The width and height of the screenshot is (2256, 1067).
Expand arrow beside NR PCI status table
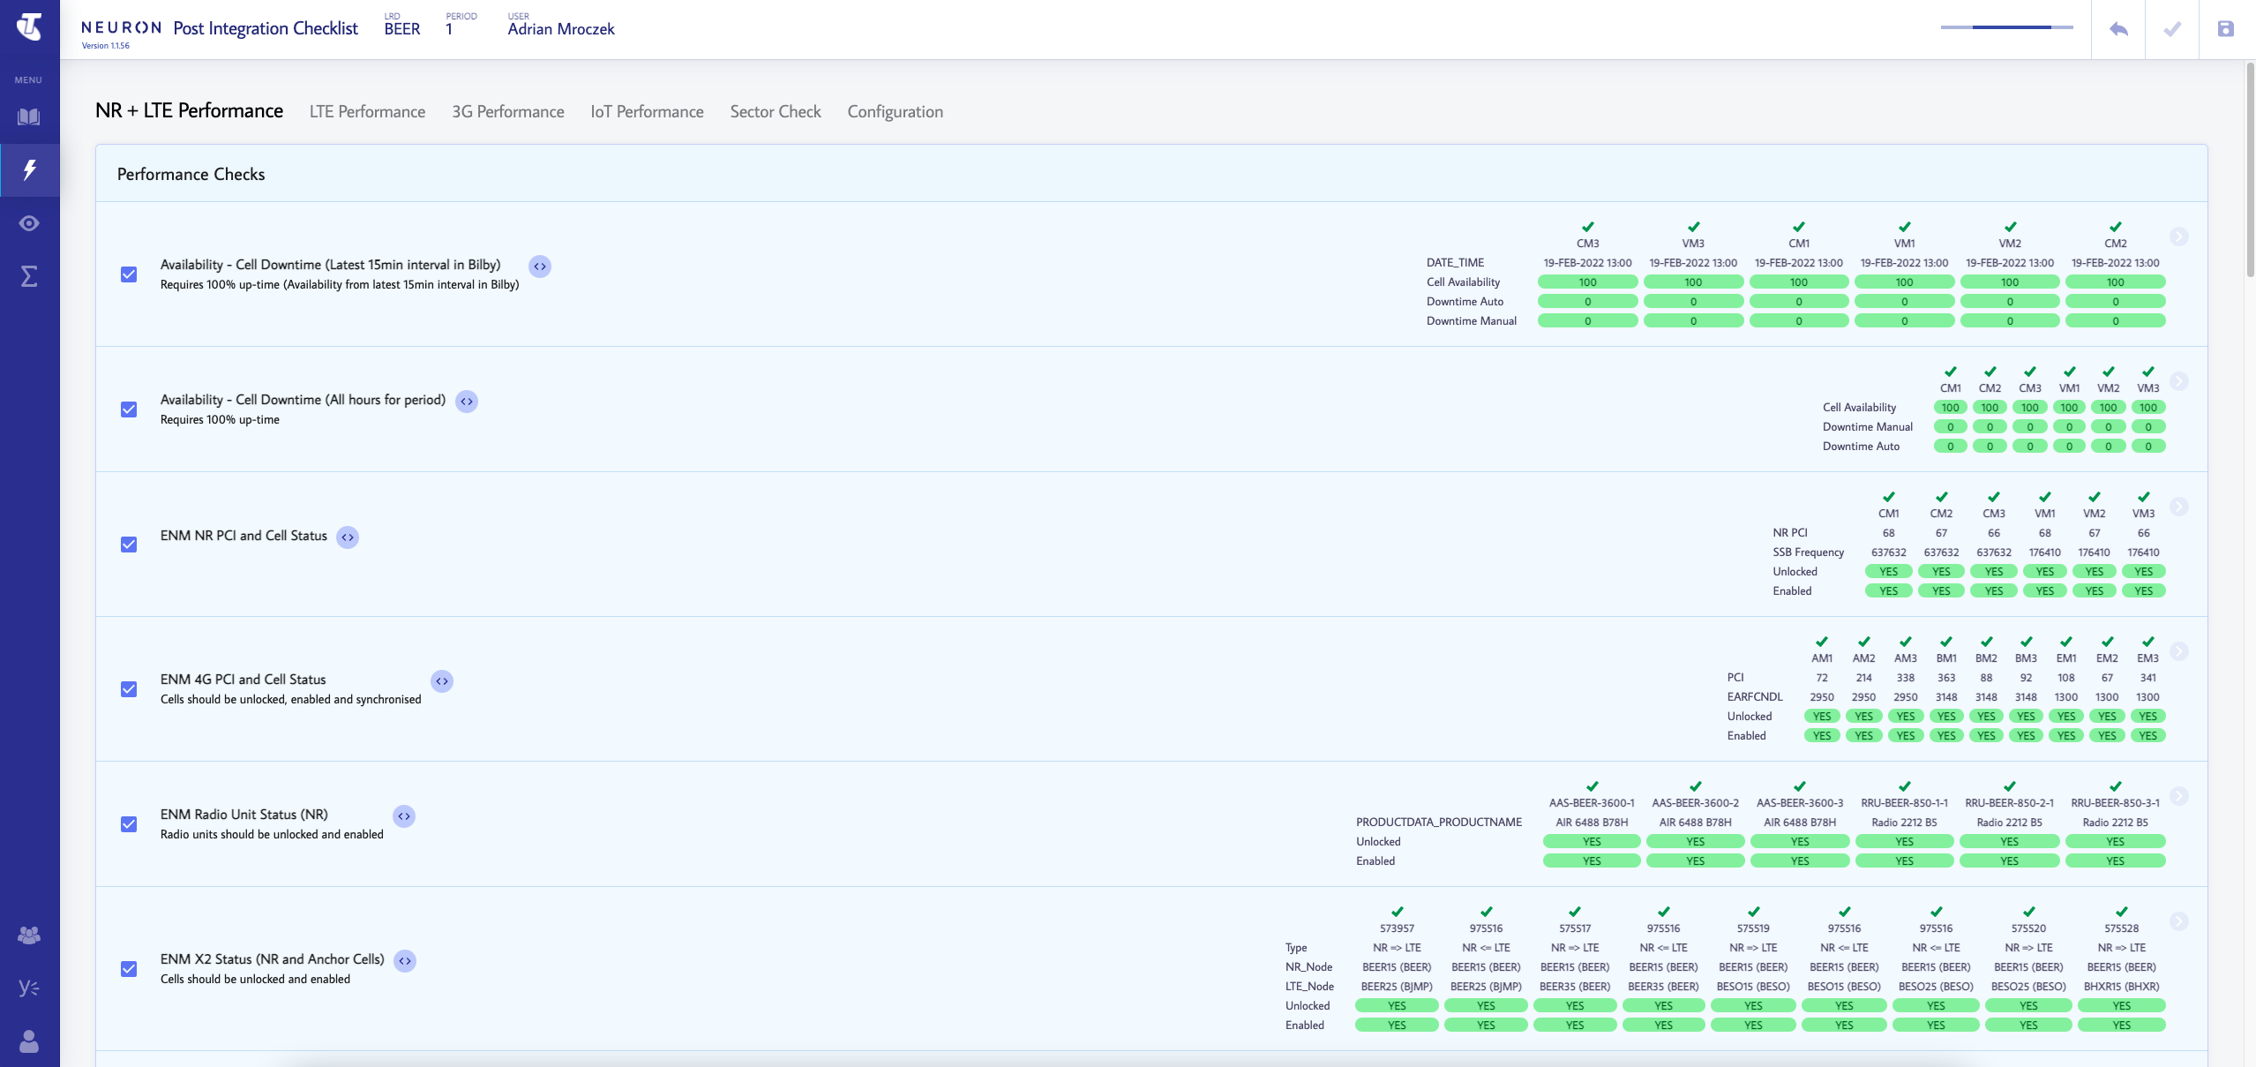pyautogui.click(x=2179, y=507)
